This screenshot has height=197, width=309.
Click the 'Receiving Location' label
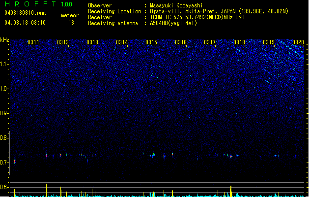tap(114, 11)
